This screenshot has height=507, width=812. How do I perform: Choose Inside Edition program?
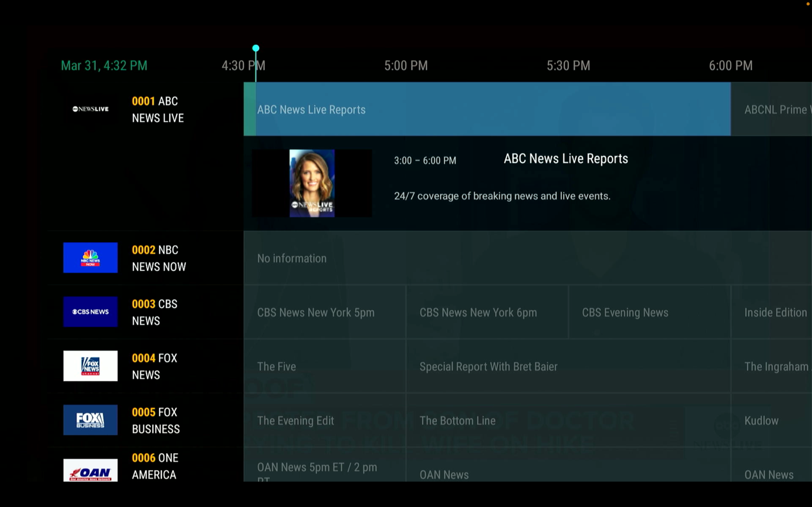(772, 312)
